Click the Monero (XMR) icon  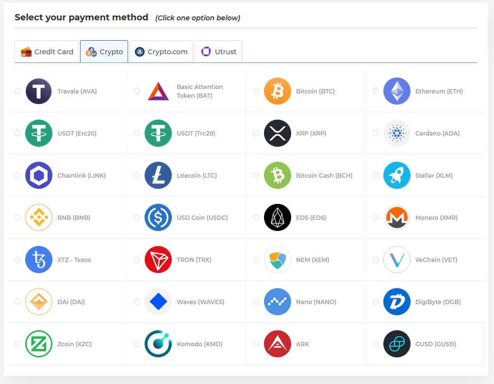[x=397, y=217]
